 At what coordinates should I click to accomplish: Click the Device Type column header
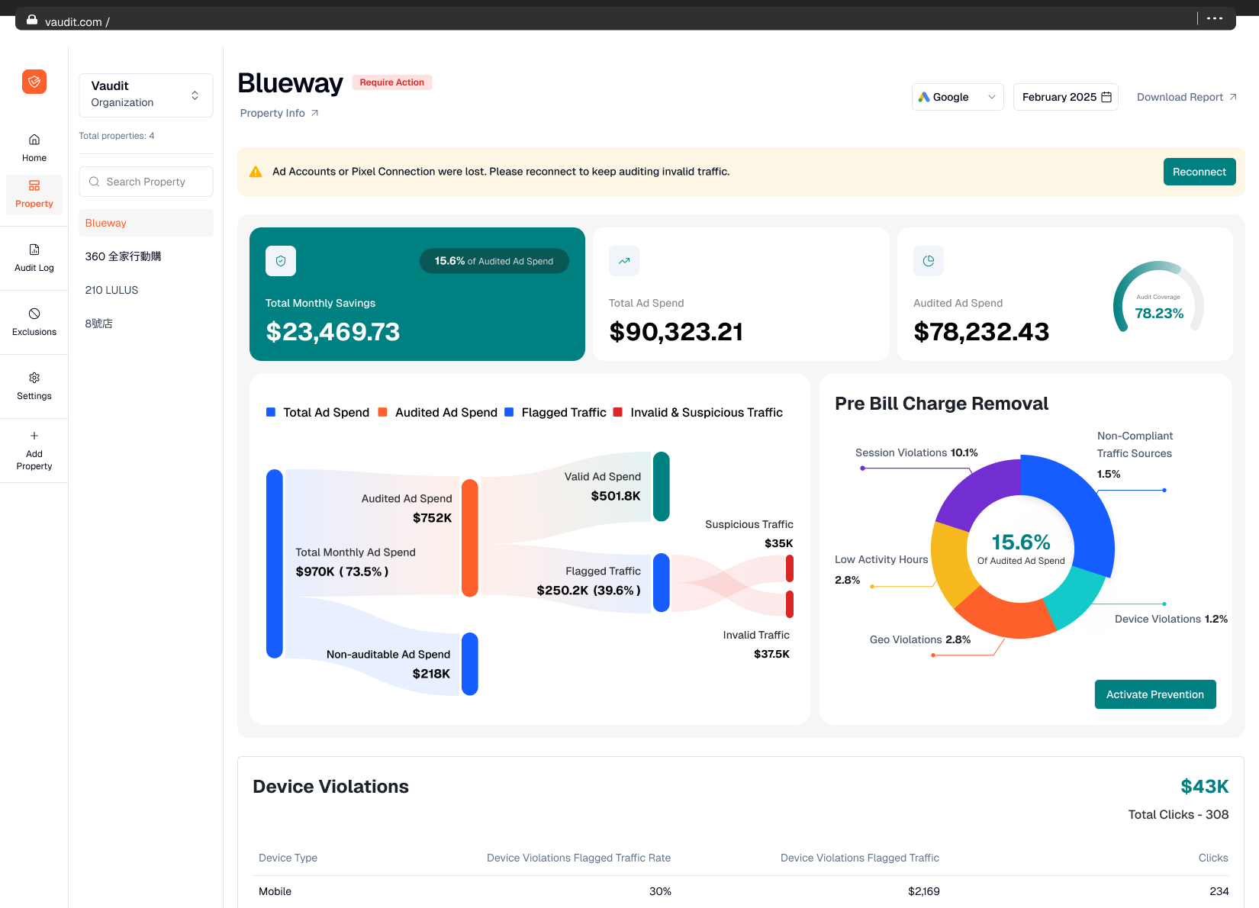pyautogui.click(x=288, y=858)
